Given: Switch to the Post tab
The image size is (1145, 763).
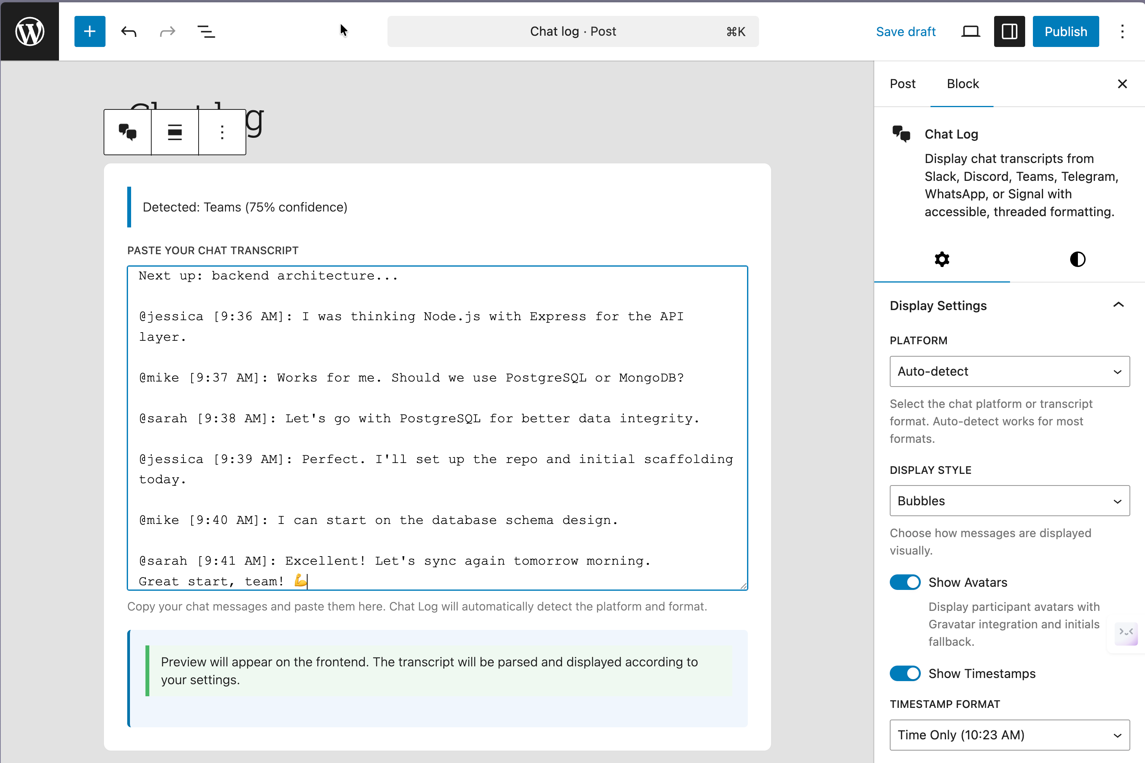Looking at the screenshot, I should [903, 84].
